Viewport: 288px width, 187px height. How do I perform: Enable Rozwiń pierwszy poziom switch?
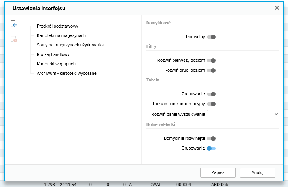[x=211, y=61]
